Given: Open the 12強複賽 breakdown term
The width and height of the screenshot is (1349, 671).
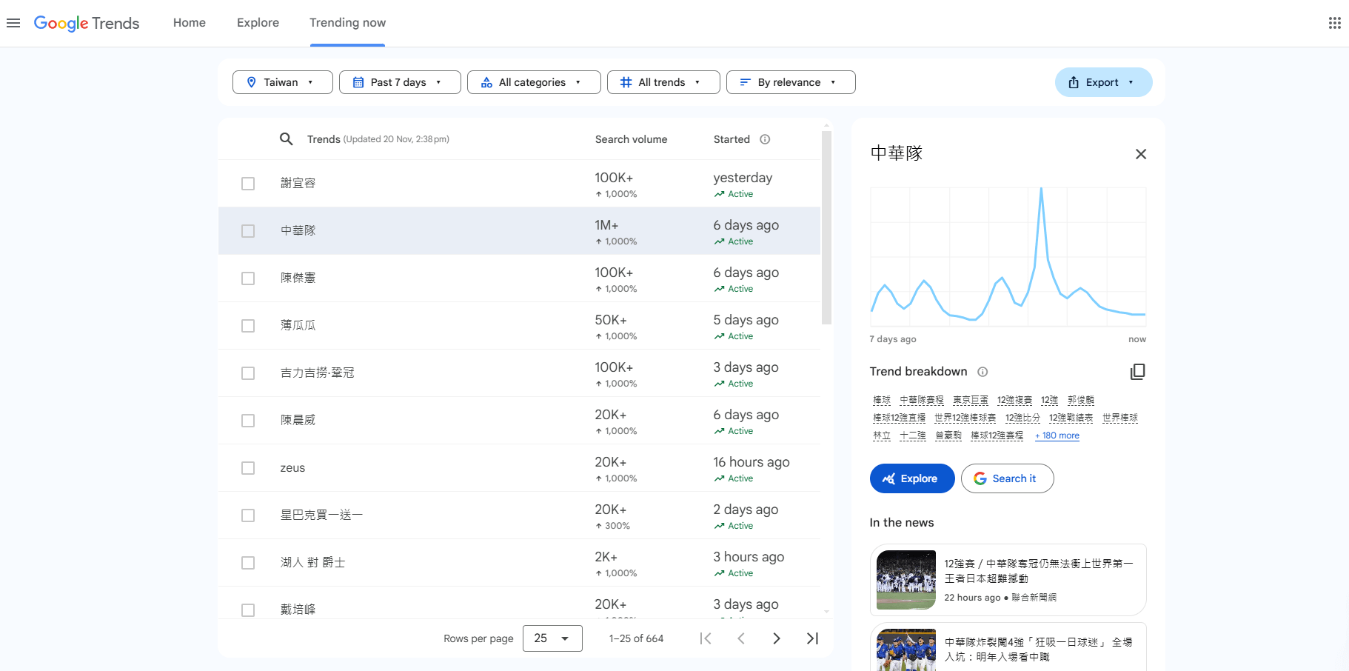Looking at the screenshot, I should pos(1014,400).
